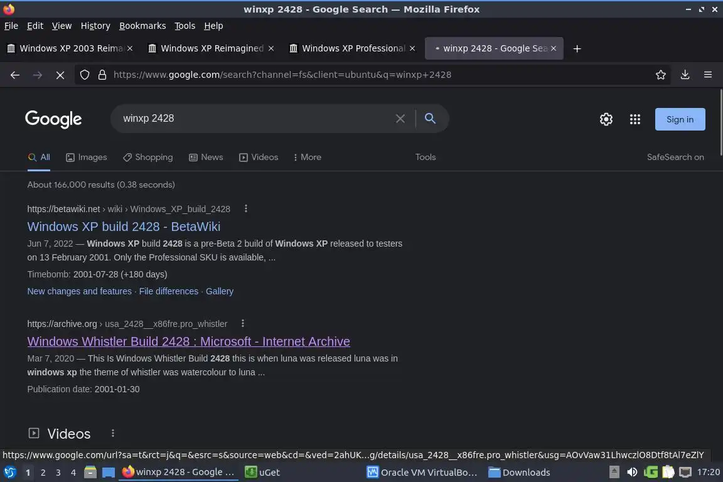Viewport: 723px width, 482px height.
Task: Close the Windows XP Reimagined tab
Action: (271, 48)
